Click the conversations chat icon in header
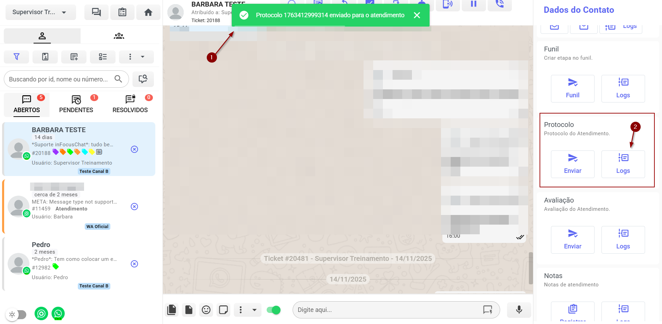Screen dimensions: 662x324 point(96,12)
